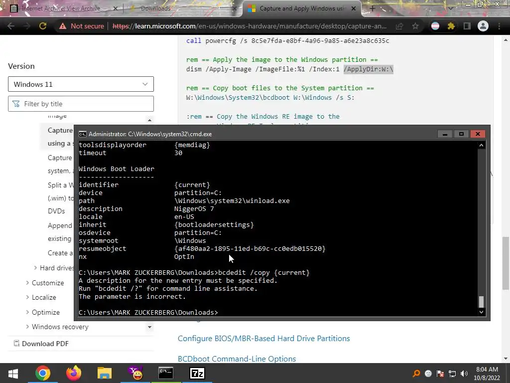
Task: Click the sidebar tree scroll-up arrow
Action: click(149, 120)
